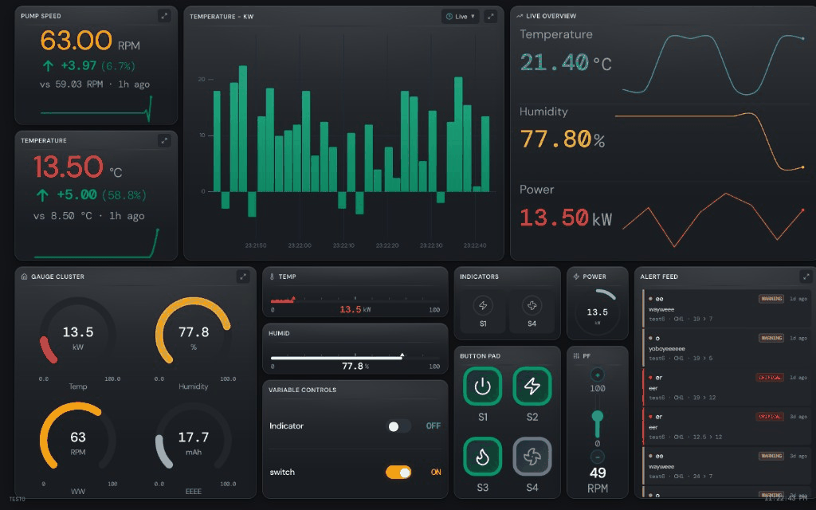This screenshot has width=816, height=510.
Task: Click the Gauge Cluster home icon
Action: [24, 277]
